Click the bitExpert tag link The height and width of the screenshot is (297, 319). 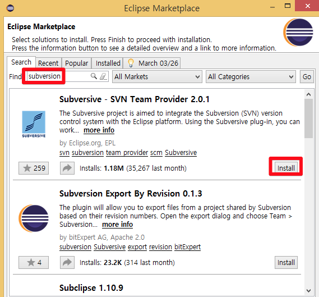188,247
